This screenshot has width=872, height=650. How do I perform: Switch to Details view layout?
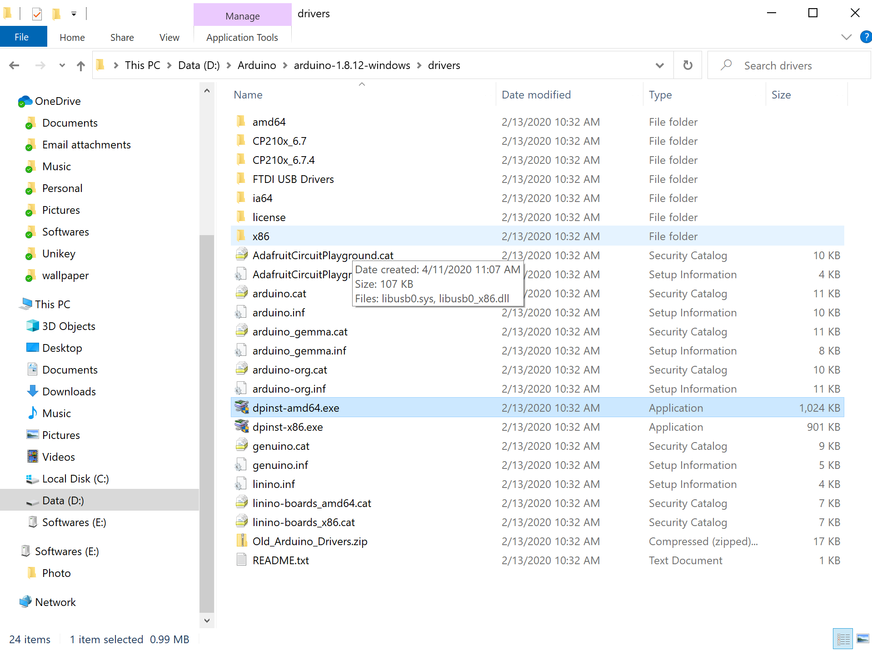click(843, 639)
